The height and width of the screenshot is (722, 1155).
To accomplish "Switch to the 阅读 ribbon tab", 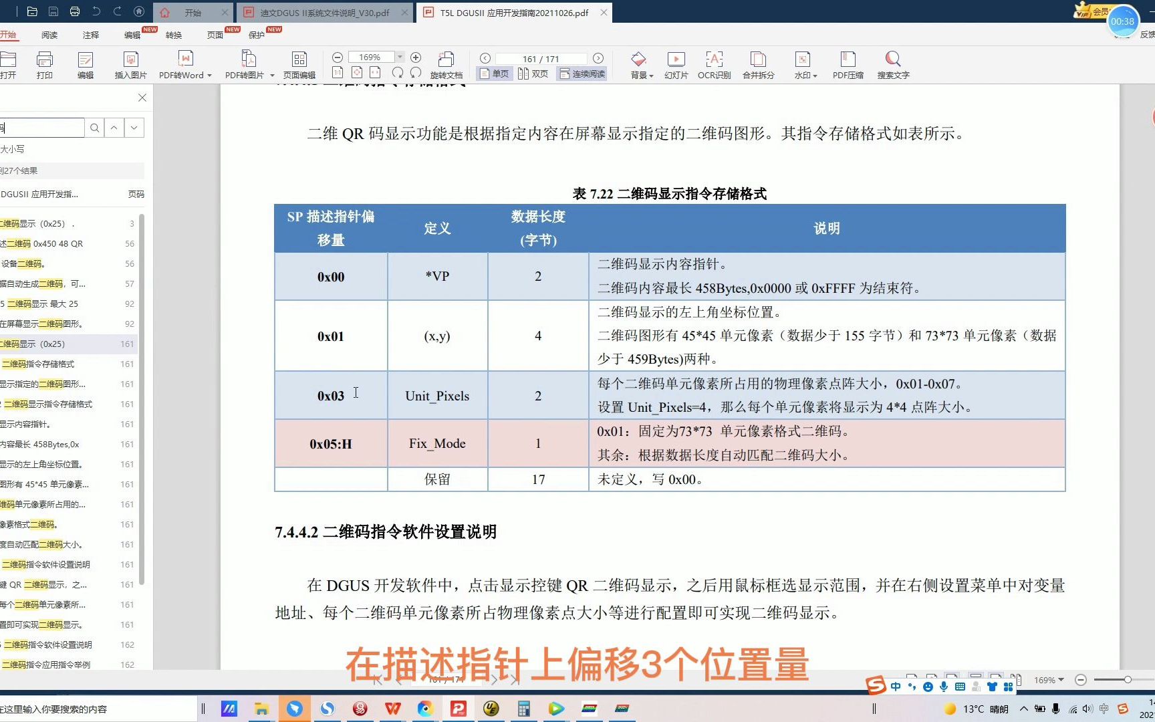I will (x=49, y=34).
